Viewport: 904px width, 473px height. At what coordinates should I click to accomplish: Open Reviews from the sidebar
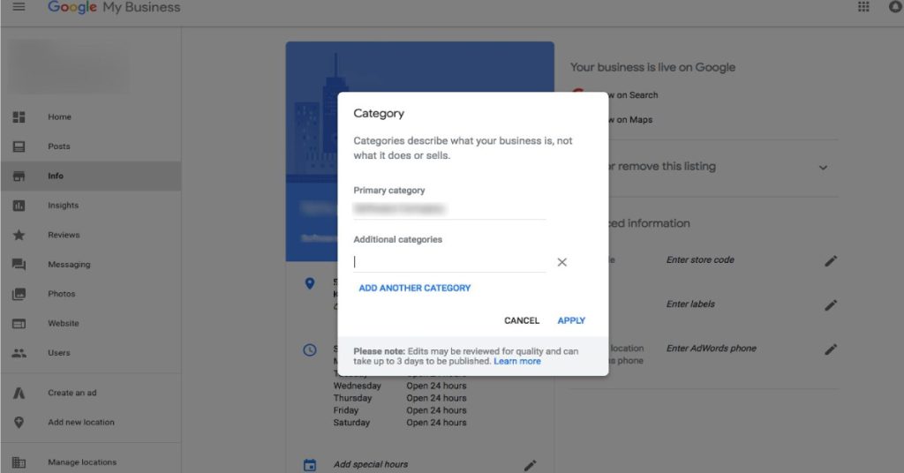64,235
